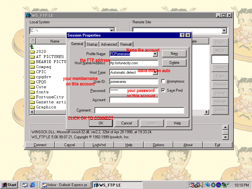The image size is (252, 189).
Task: Open the Firewall tab
Action: click(x=126, y=44)
